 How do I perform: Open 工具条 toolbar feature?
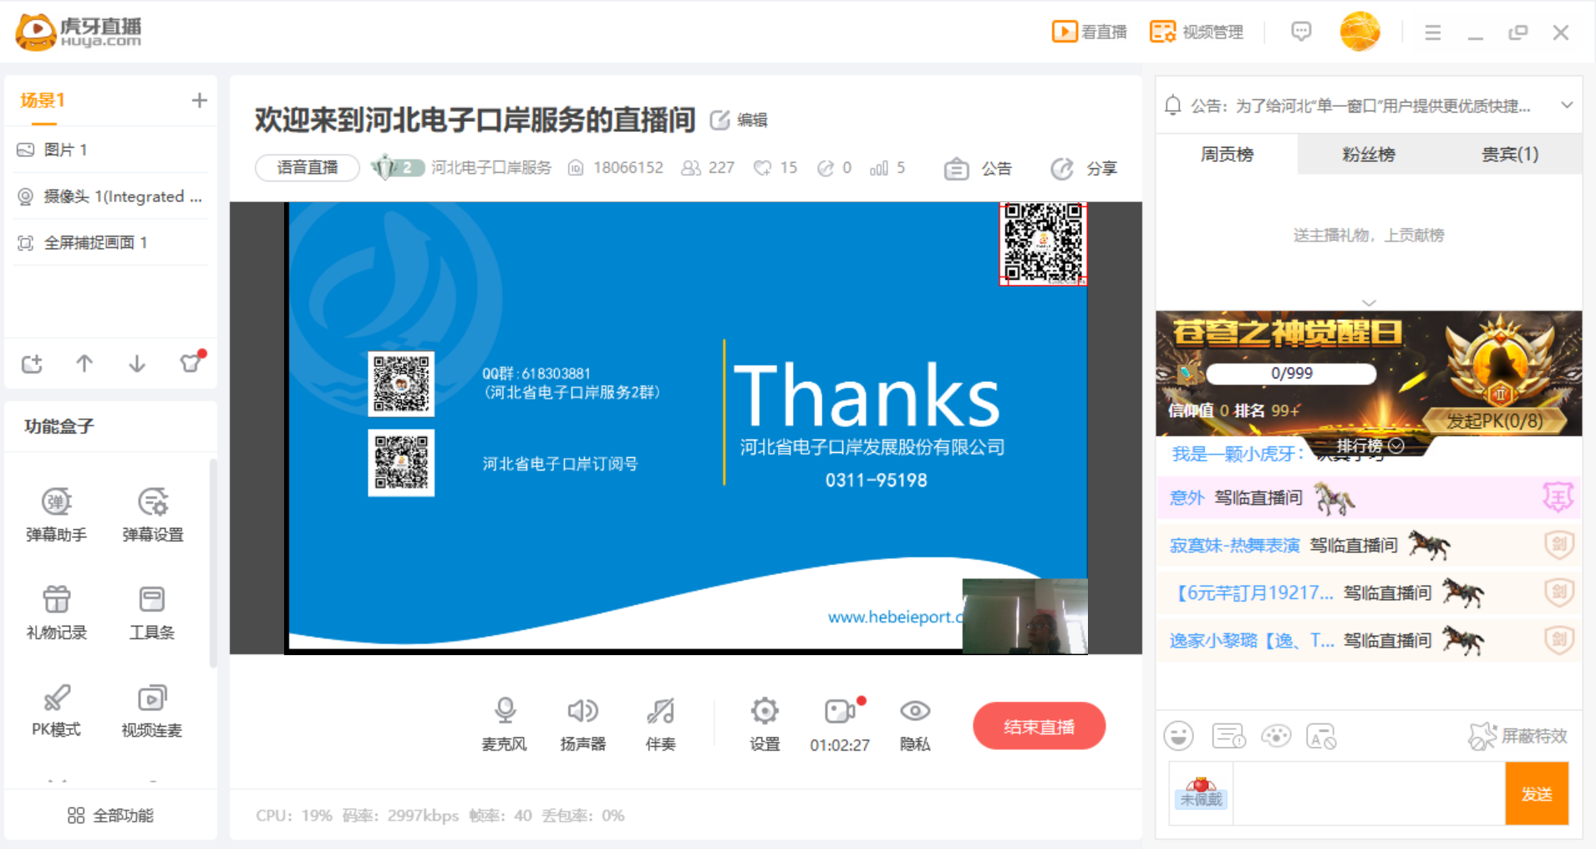(x=152, y=613)
